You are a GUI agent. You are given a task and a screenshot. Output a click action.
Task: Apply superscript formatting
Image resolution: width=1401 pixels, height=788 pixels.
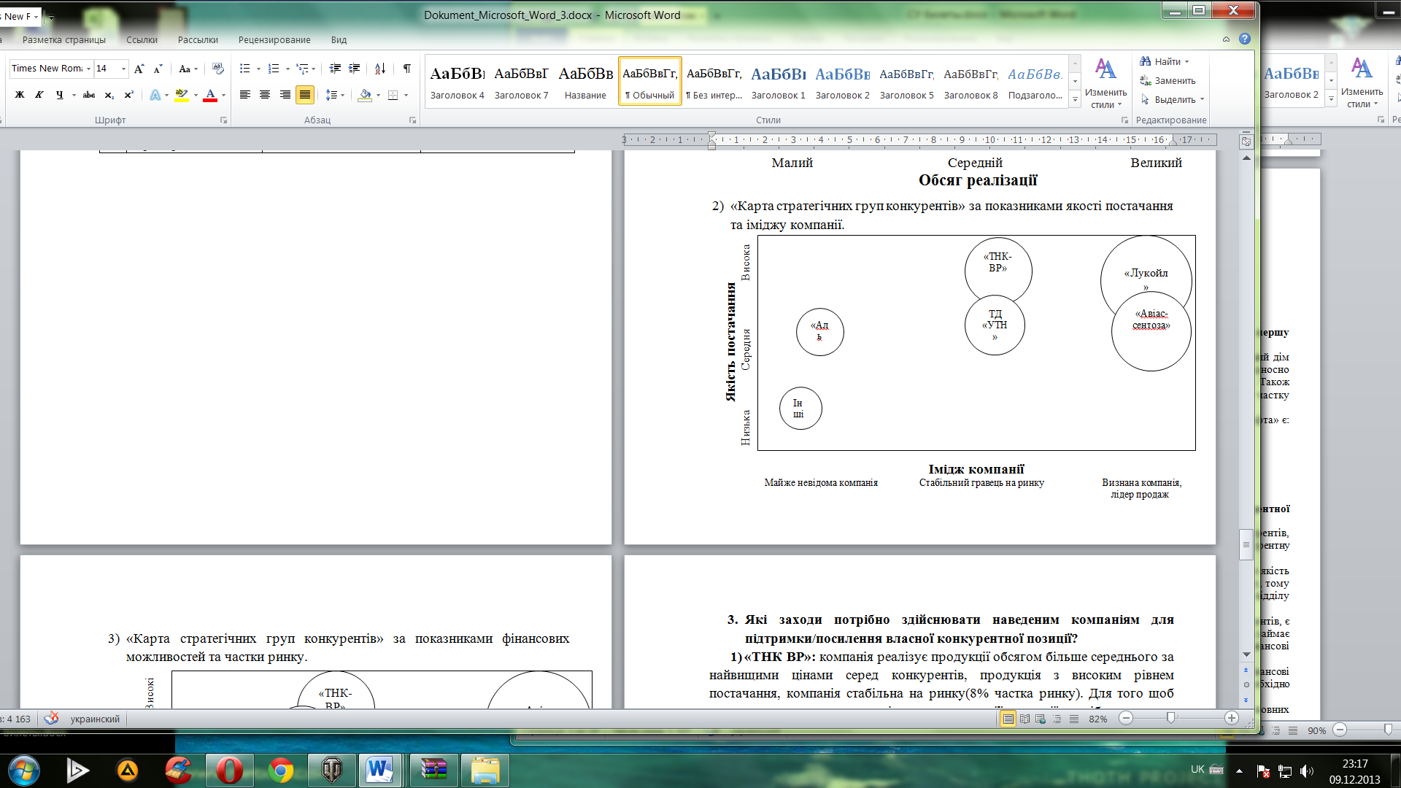pyautogui.click(x=128, y=95)
